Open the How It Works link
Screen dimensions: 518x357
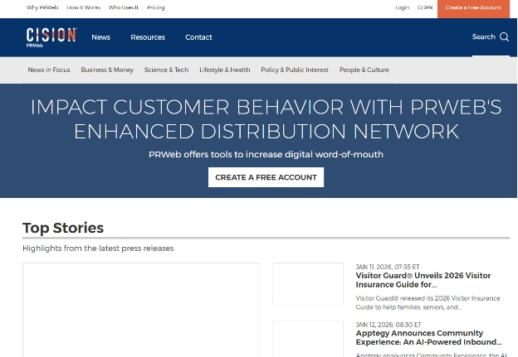(83, 7)
